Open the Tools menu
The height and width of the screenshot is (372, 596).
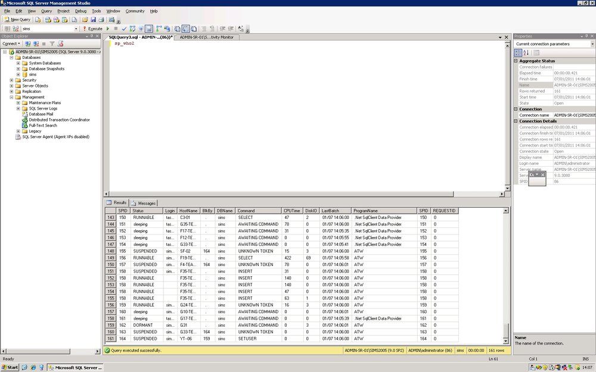97,11
